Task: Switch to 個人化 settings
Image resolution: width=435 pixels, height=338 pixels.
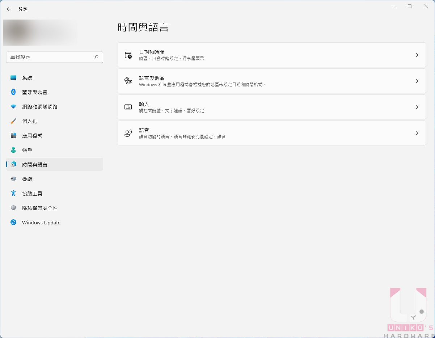Action: pyautogui.click(x=55, y=121)
